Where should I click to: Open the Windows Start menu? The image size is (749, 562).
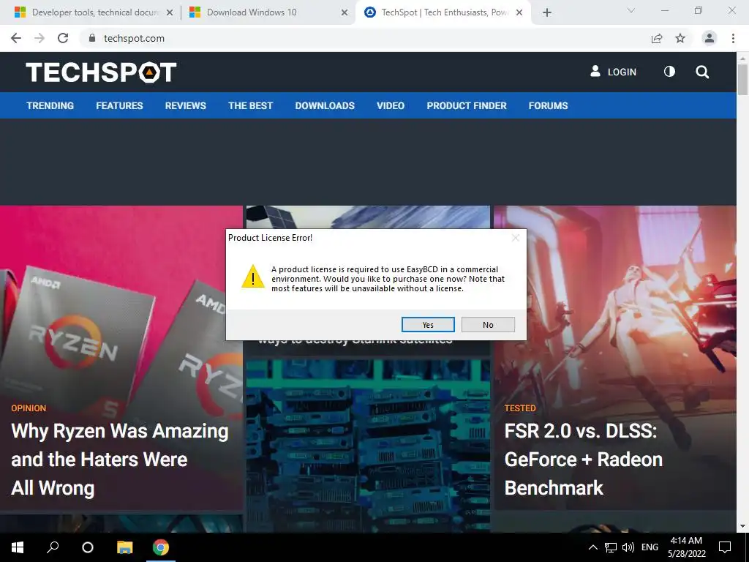coord(18,547)
